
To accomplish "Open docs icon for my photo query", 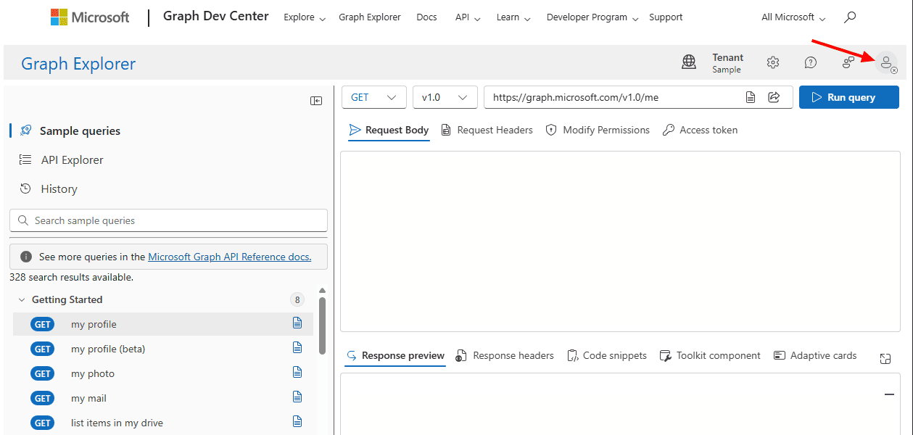I will tap(297, 373).
